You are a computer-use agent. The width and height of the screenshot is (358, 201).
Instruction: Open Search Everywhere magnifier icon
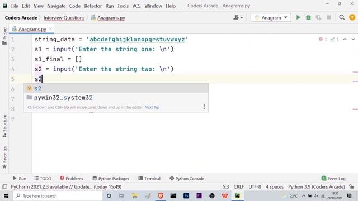click(x=342, y=17)
